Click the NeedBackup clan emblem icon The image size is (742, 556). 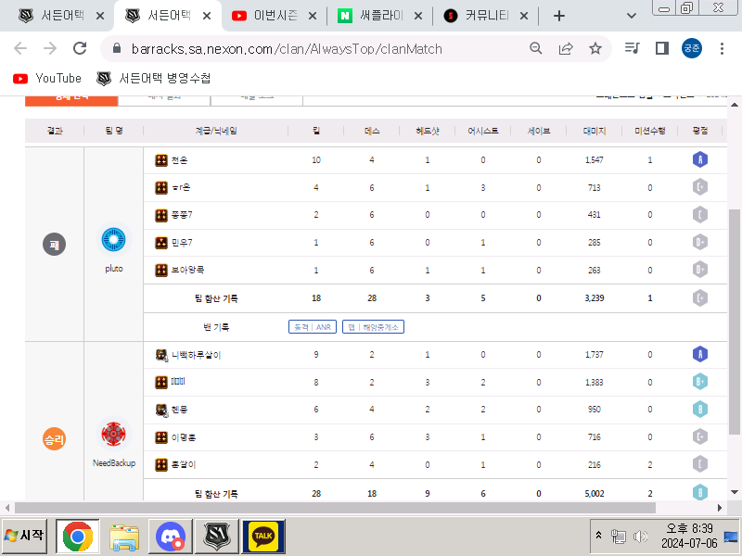click(x=113, y=434)
